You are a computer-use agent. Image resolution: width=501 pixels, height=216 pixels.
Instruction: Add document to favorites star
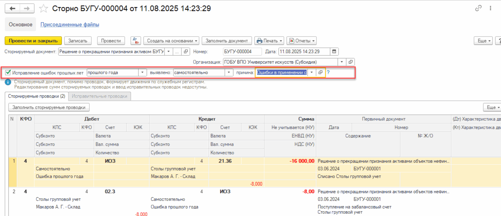click(43, 9)
